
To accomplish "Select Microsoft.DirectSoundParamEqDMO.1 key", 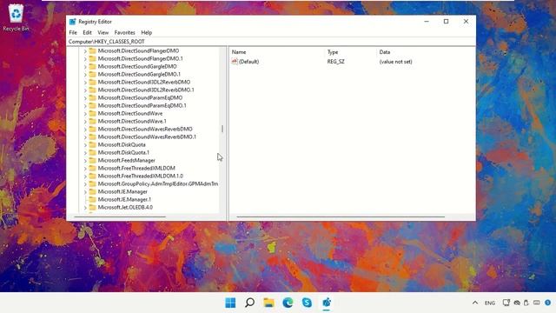I will point(142,106).
